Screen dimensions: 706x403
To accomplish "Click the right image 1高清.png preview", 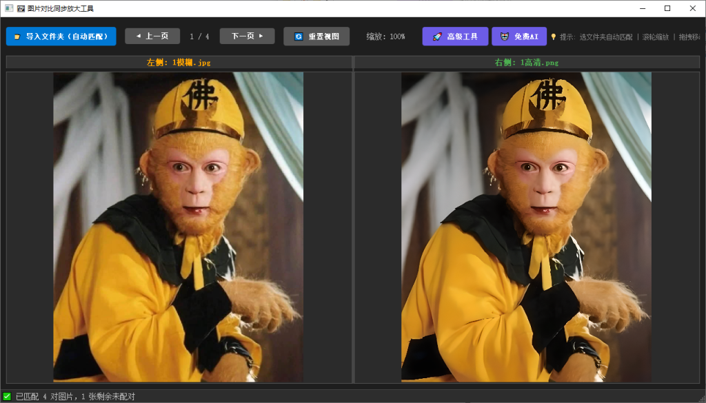I will coord(526,227).
